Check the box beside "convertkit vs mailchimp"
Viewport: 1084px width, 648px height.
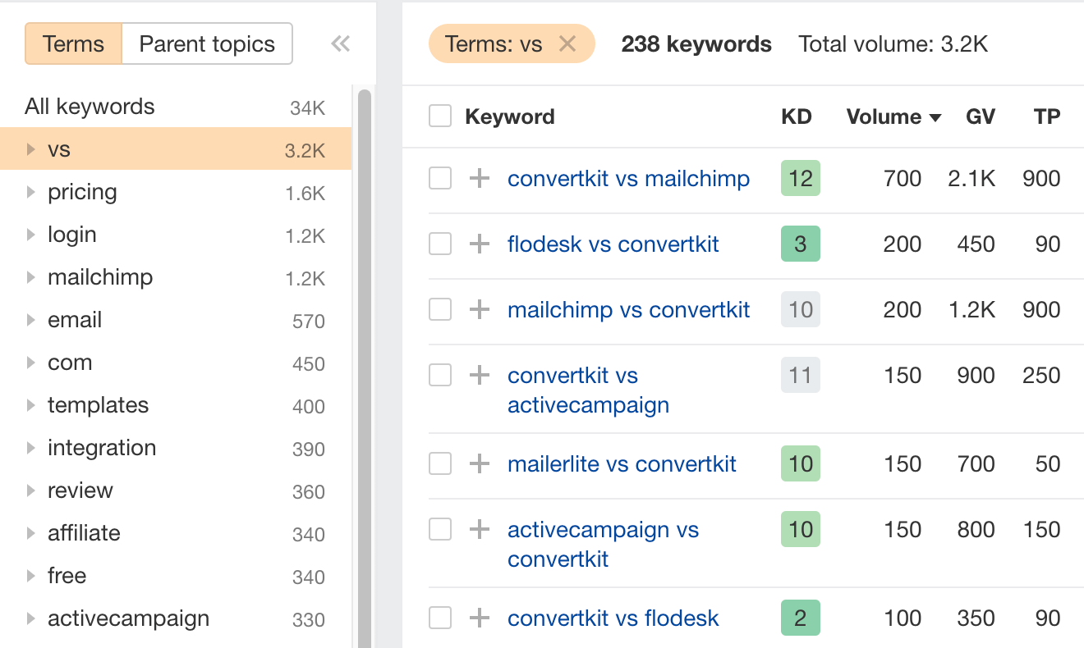pos(440,178)
